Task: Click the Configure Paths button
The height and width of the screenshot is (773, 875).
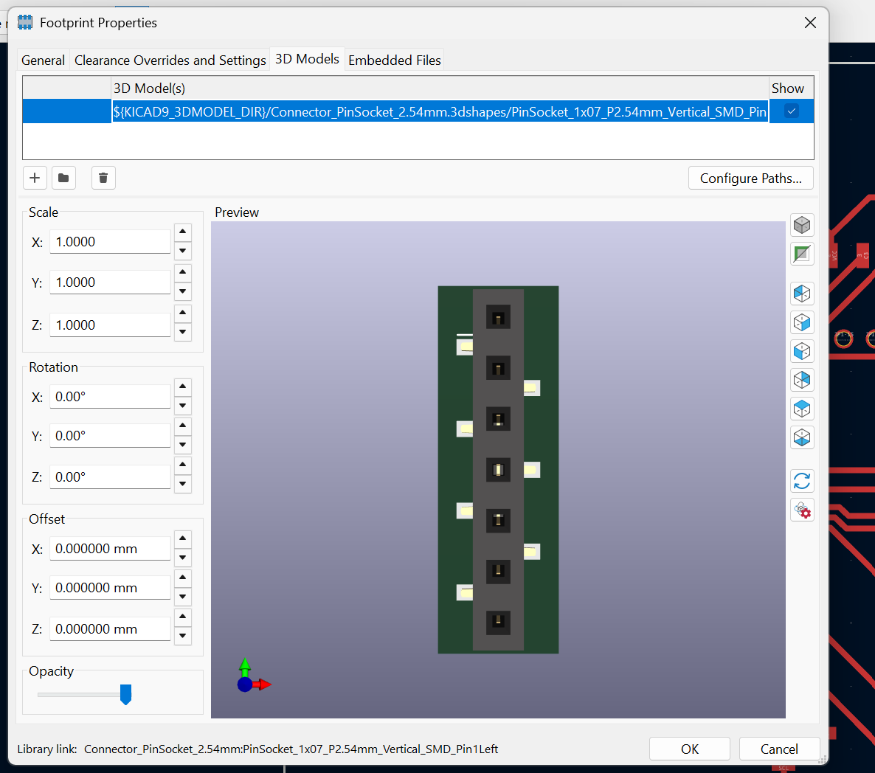Action: (x=750, y=178)
